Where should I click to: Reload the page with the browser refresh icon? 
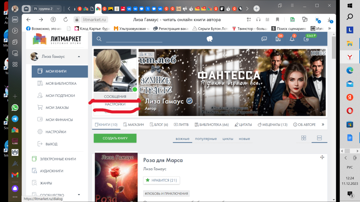click(x=66, y=20)
